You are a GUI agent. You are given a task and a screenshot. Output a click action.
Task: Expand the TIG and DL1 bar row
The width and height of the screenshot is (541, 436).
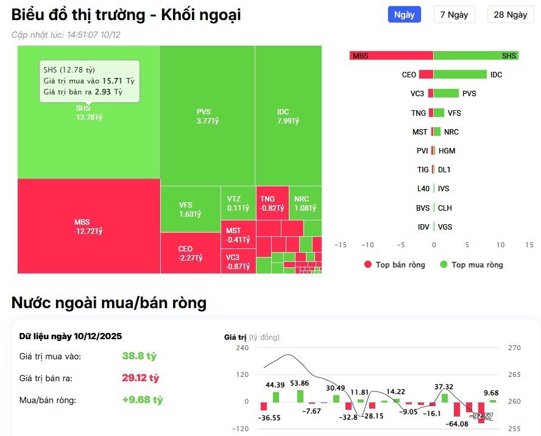[x=435, y=169]
